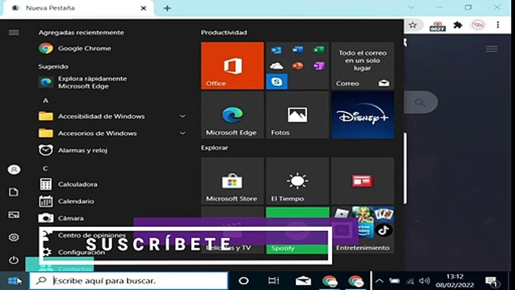Click the letter C index header
Screen dimensions: 515x290
[45, 168]
